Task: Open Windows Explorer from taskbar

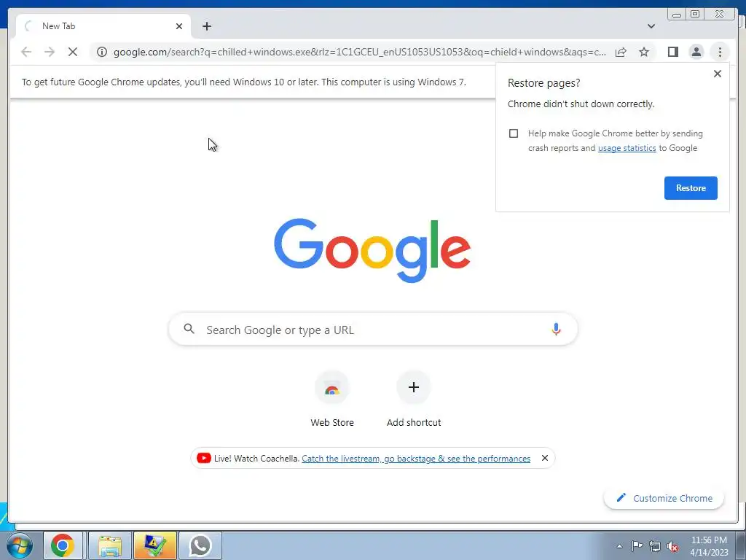Action: 110,545
